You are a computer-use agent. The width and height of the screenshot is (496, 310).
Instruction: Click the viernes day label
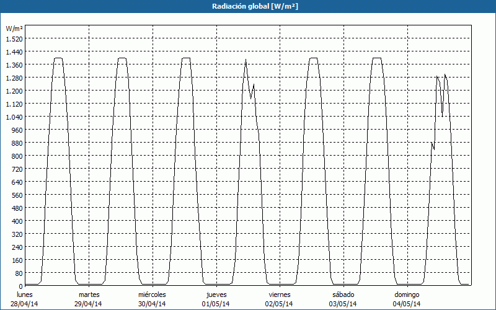[280, 294]
